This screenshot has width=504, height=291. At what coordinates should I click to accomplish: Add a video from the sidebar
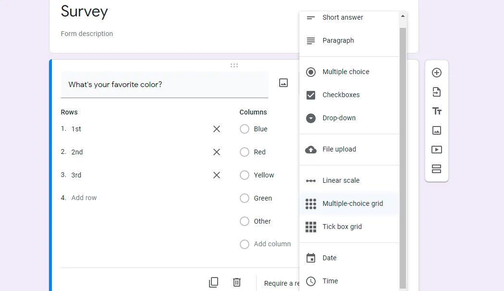(437, 150)
